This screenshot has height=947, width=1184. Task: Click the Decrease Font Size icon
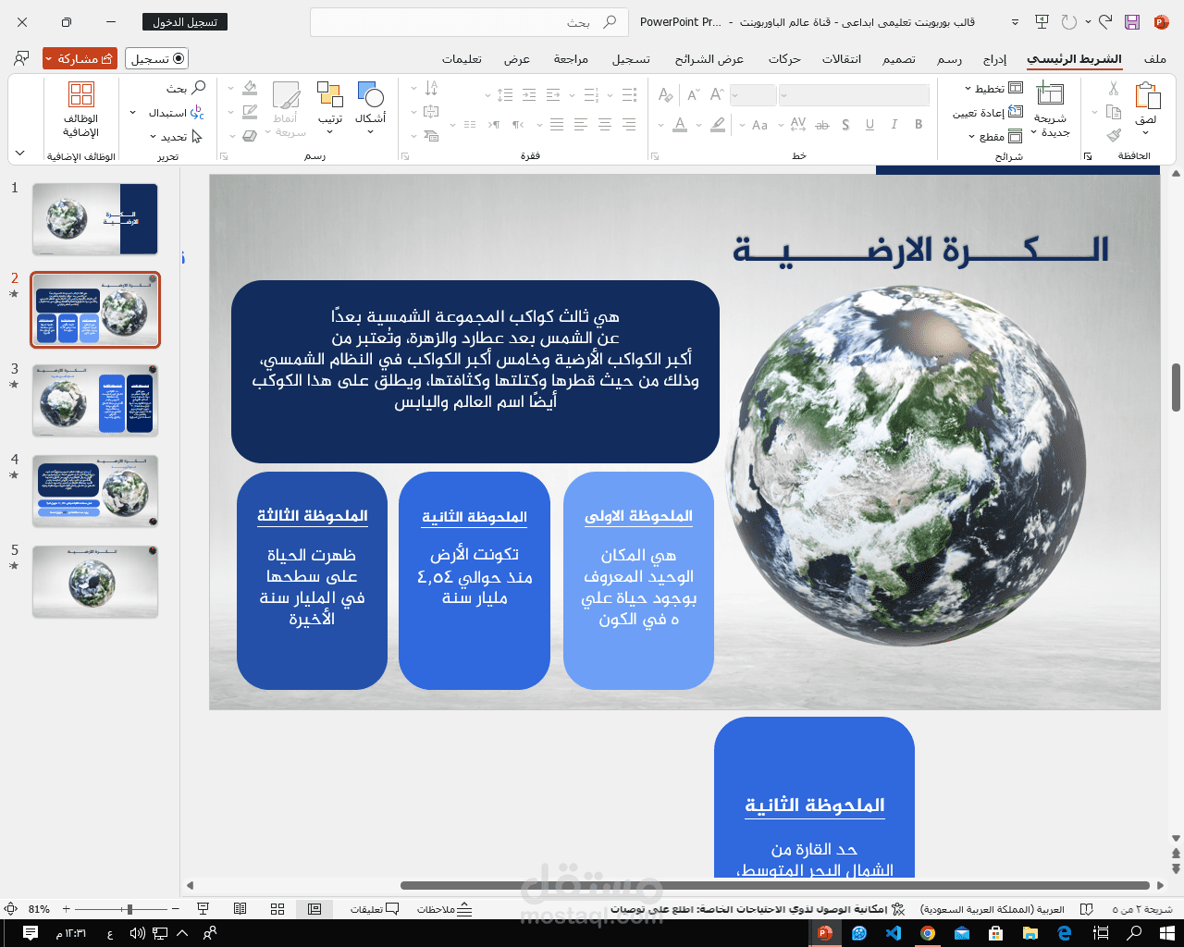tap(693, 94)
